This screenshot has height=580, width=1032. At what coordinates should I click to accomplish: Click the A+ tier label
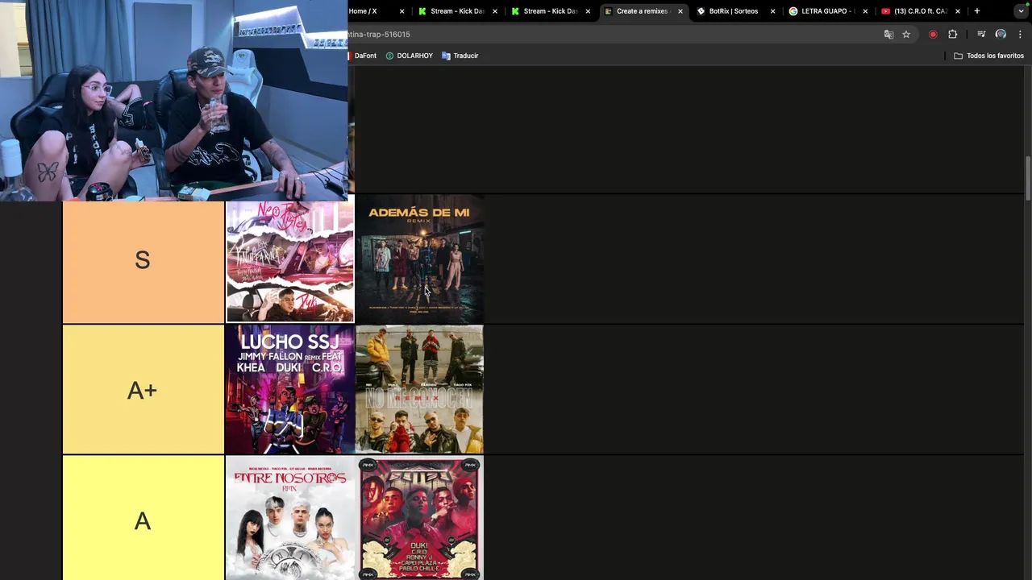143,391
